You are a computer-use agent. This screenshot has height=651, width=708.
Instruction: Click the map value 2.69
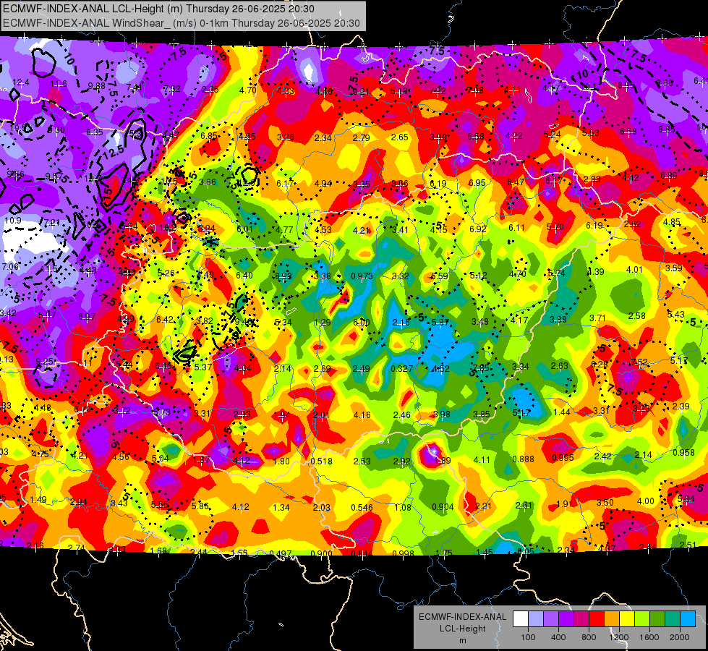tap(323, 369)
